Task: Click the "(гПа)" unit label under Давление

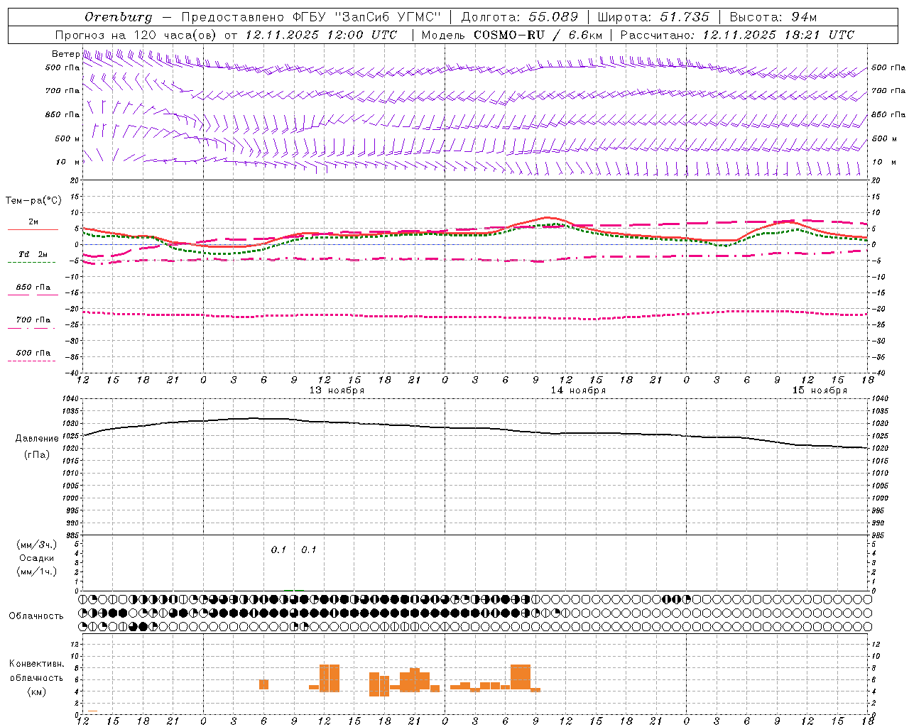Action: 37,455
